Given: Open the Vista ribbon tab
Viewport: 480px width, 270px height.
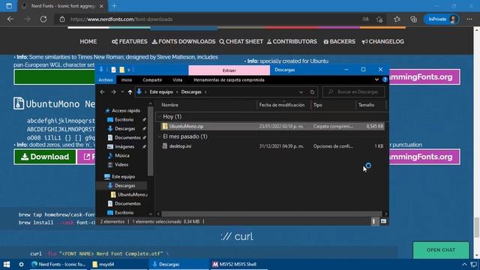Looking at the screenshot, I should (177, 80).
